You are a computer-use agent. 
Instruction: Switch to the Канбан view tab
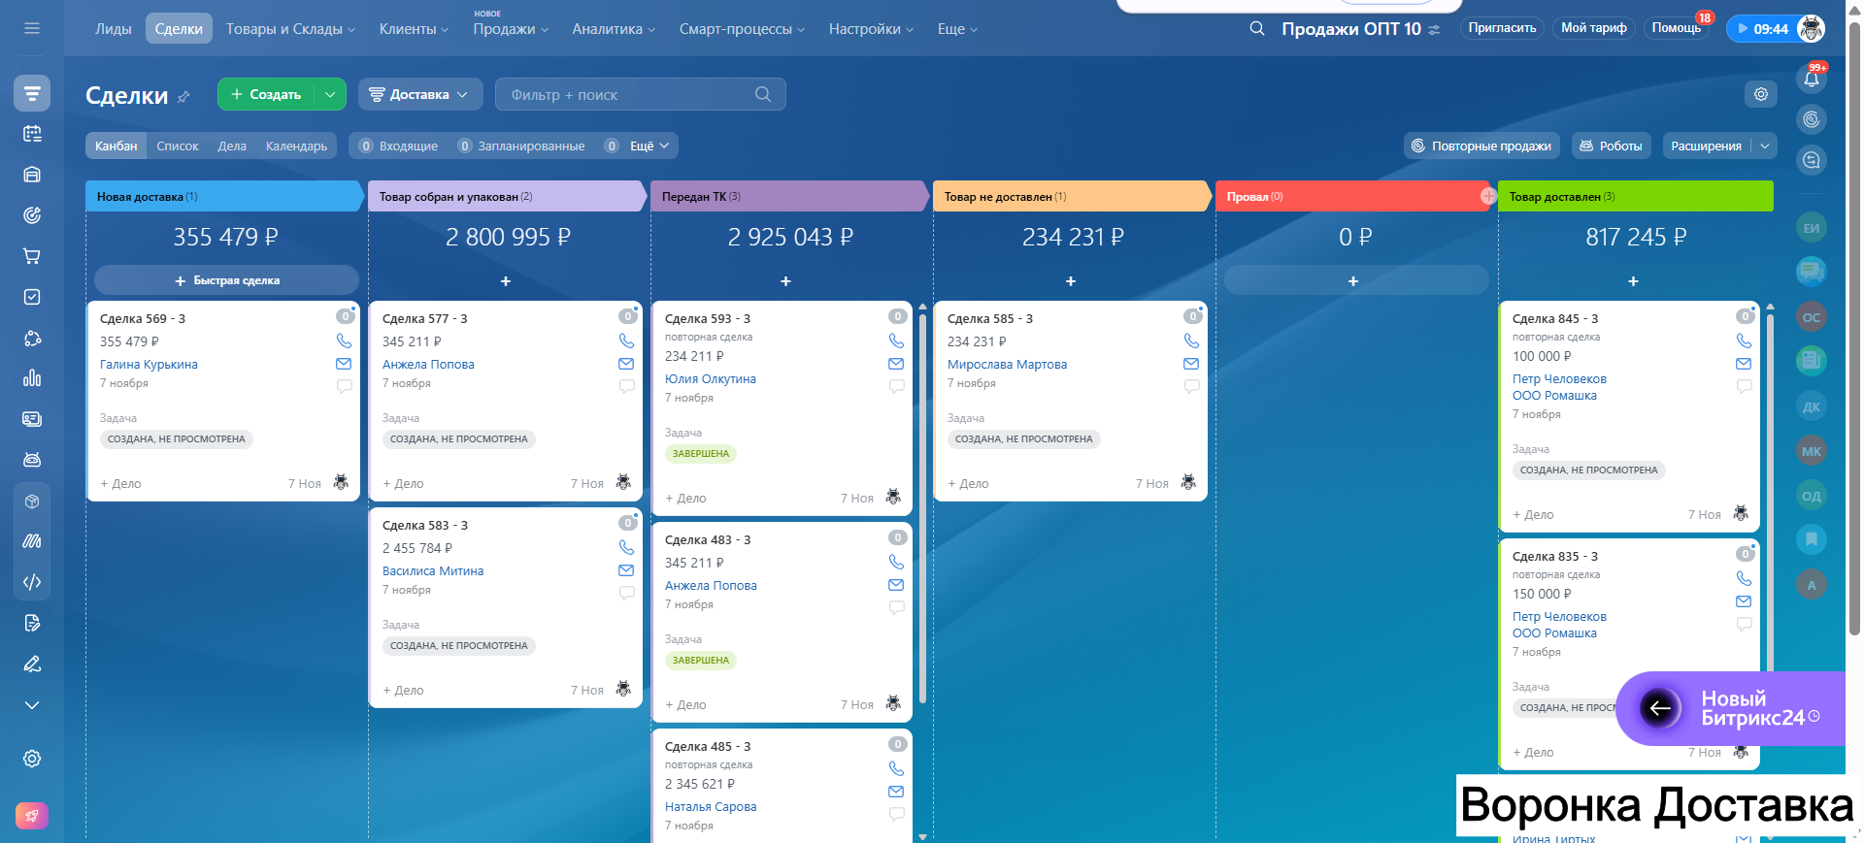pos(116,146)
